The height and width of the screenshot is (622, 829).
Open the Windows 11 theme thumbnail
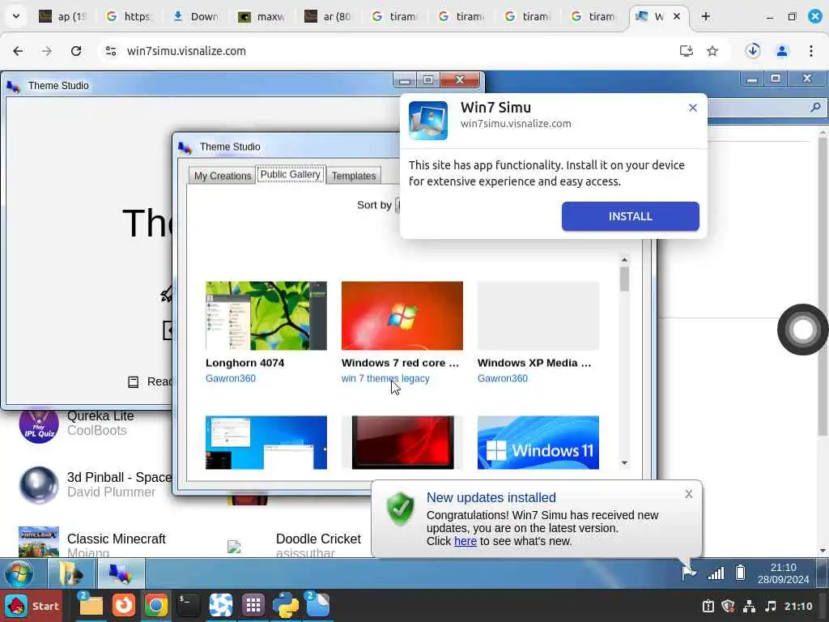[538, 443]
